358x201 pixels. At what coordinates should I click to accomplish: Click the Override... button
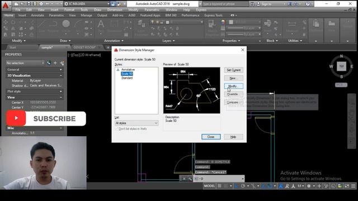coord(234,94)
